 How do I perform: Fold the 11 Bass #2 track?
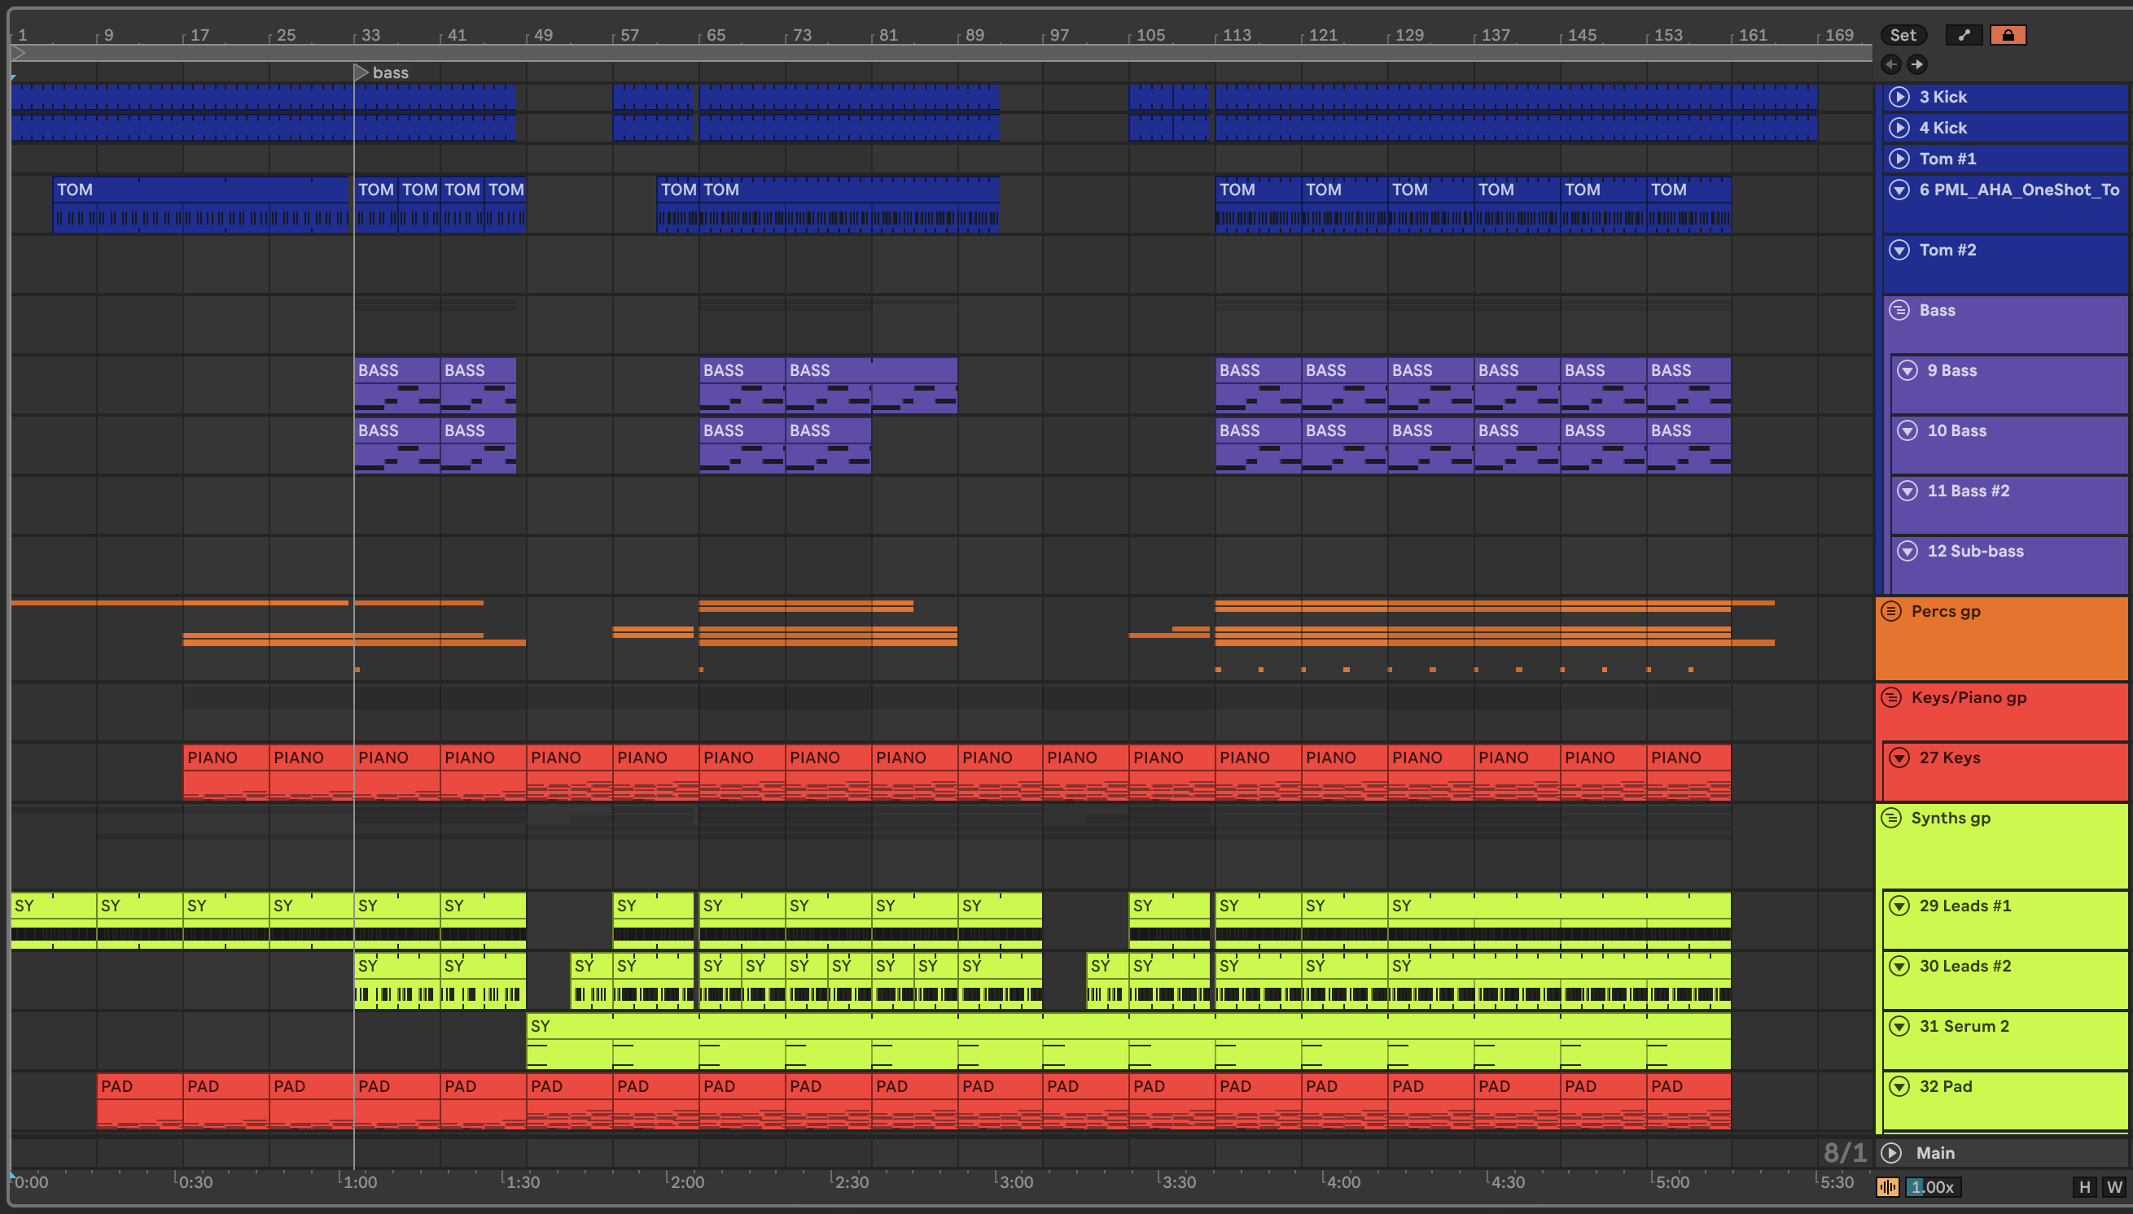coord(1907,491)
